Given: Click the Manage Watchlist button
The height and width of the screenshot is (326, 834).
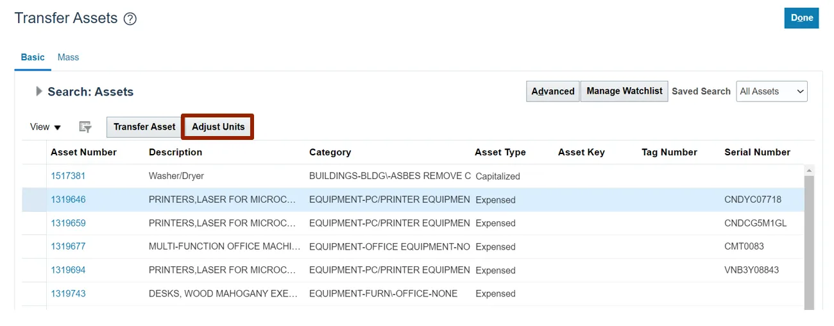Looking at the screenshot, I should (x=624, y=91).
